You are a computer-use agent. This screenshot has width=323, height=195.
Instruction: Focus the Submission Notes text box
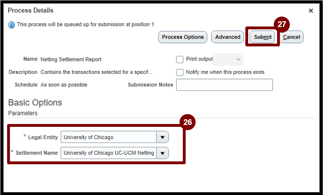224,85
